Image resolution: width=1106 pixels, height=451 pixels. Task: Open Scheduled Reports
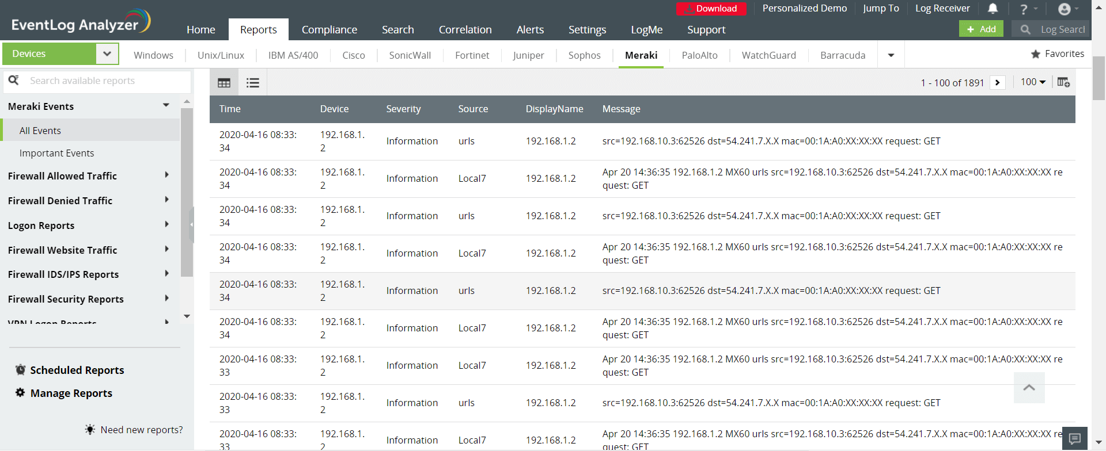(77, 370)
